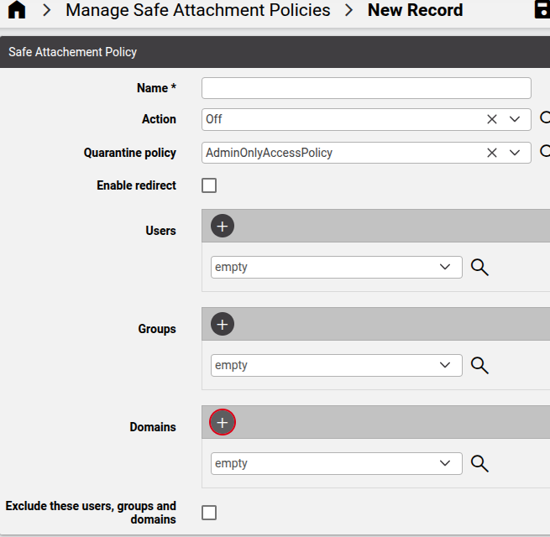The image size is (550, 537).
Task: Add a new Domains entry
Action: point(223,422)
